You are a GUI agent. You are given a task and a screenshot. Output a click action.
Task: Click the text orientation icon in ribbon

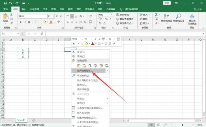[x=81, y=16]
